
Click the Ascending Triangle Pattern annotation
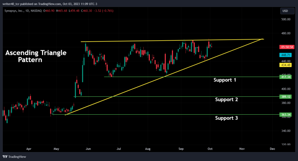[36, 56]
